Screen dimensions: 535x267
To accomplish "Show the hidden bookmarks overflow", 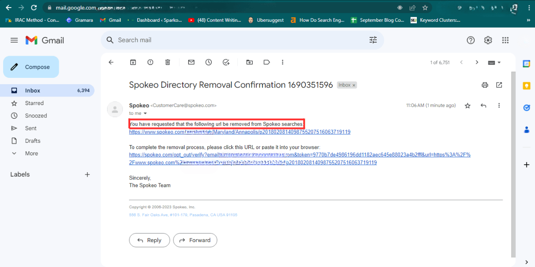I will (x=527, y=20).
